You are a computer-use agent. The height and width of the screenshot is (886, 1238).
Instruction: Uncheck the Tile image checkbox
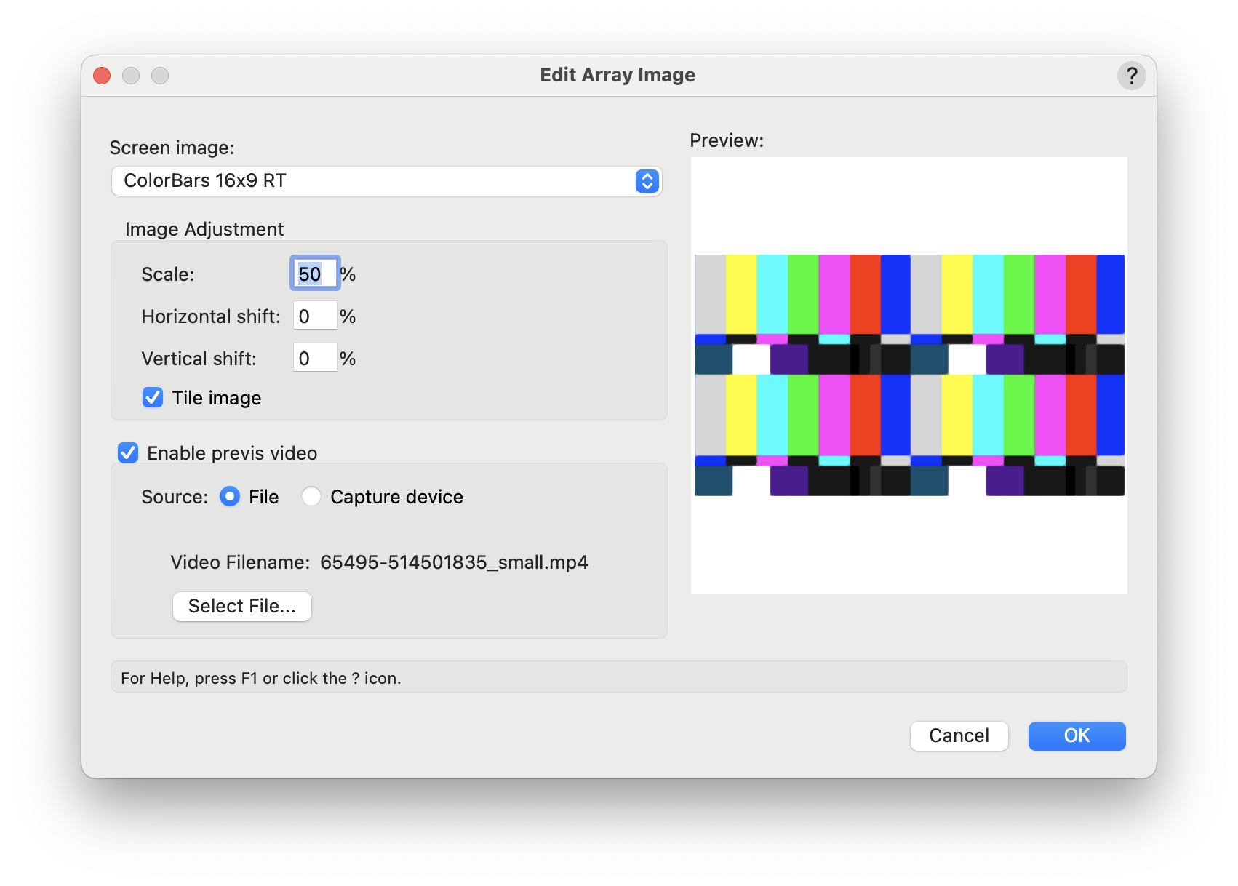coord(153,398)
